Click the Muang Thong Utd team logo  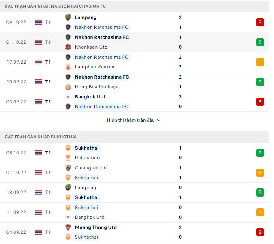pos(68,227)
